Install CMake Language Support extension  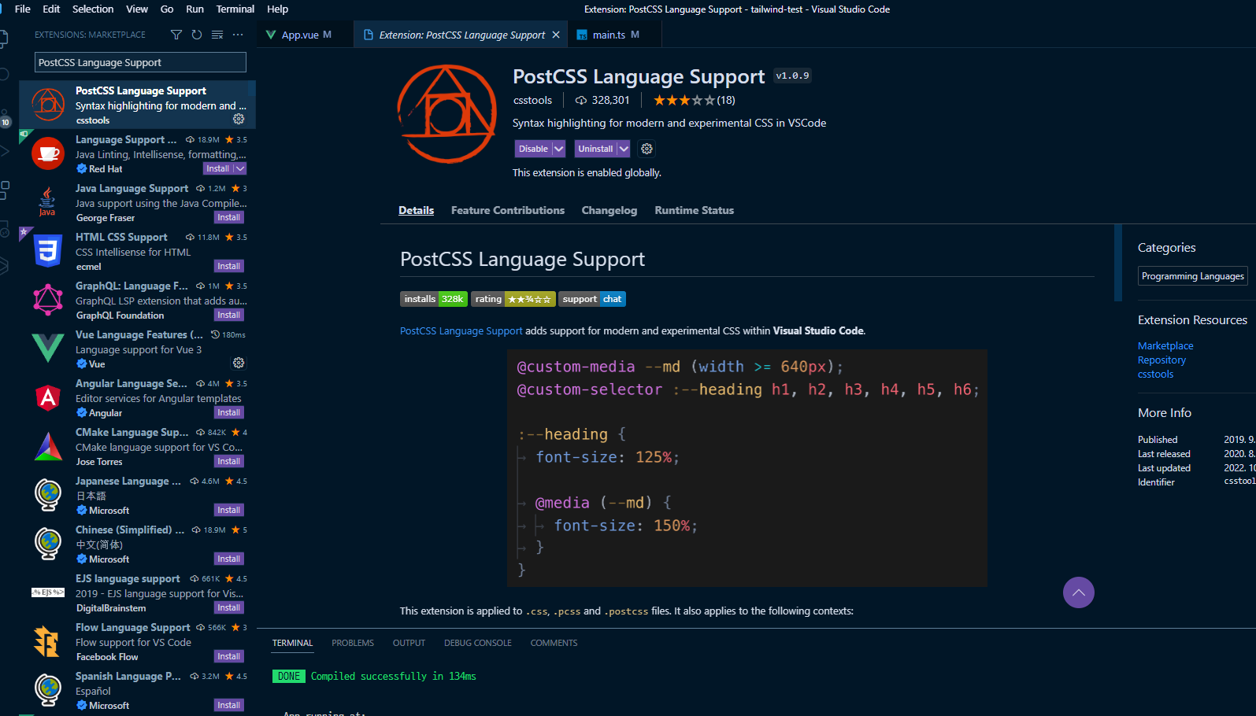tap(229, 461)
